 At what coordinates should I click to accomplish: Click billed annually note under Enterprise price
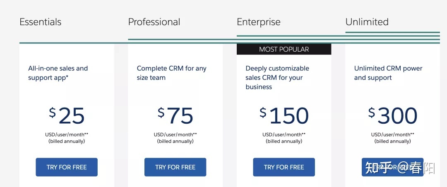[x=284, y=141]
